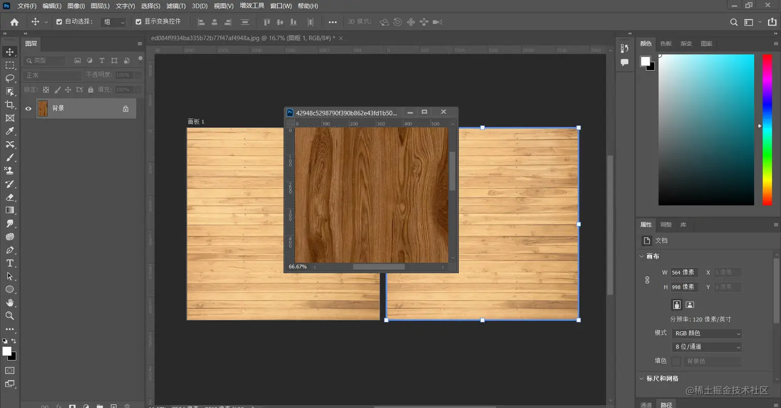Viewport: 781px width, 408px height.
Task: Open the search magnifier in top bar
Action: tap(733, 22)
